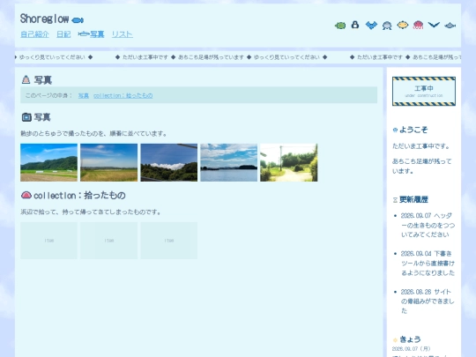
Task: Click the blue fish icon beside Shoreglow
Action: tap(78, 20)
